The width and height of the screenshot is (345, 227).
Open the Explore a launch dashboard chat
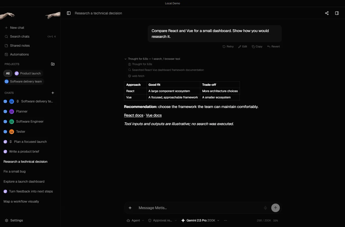coord(30,182)
